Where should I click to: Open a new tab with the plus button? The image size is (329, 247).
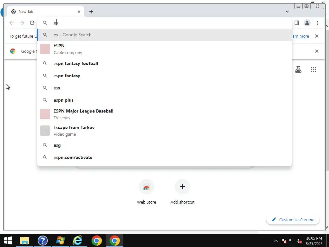click(x=91, y=12)
